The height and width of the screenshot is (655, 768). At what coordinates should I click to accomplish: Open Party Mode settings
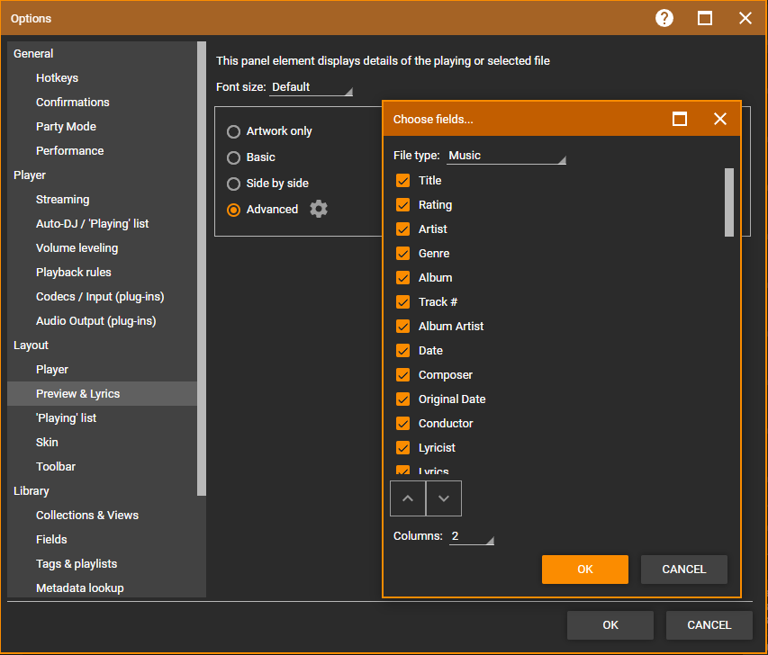(x=66, y=126)
